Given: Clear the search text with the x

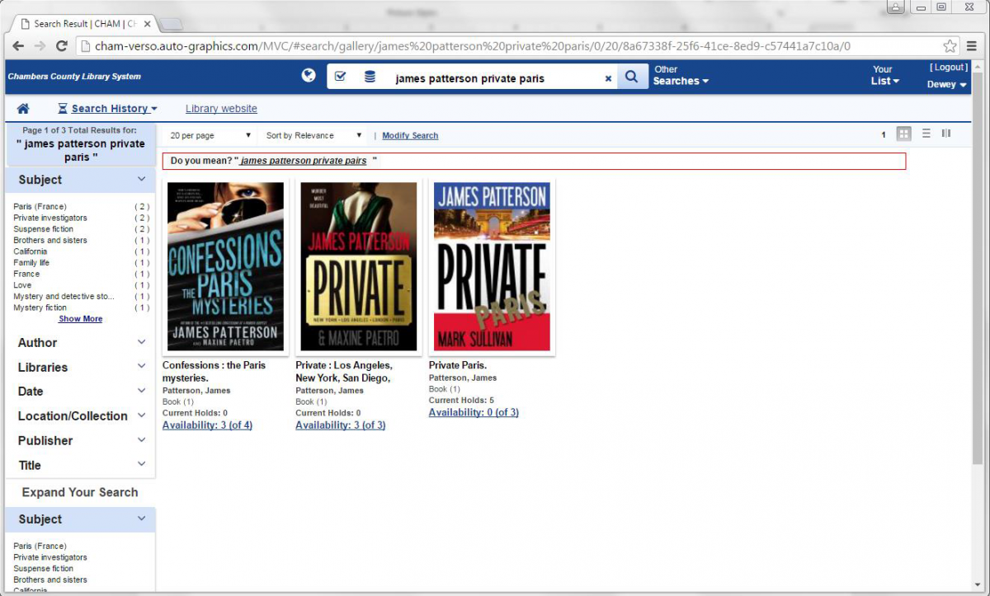Looking at the screenshot, I should (x=608, y=78).
